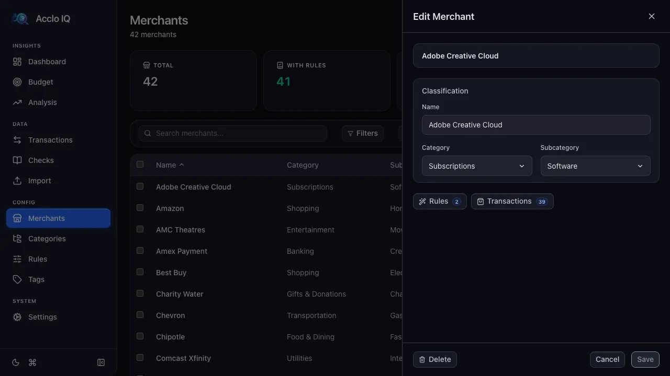Navigate to Checks
The width and height of the screenshot is (670, 376).
[58, 160]
